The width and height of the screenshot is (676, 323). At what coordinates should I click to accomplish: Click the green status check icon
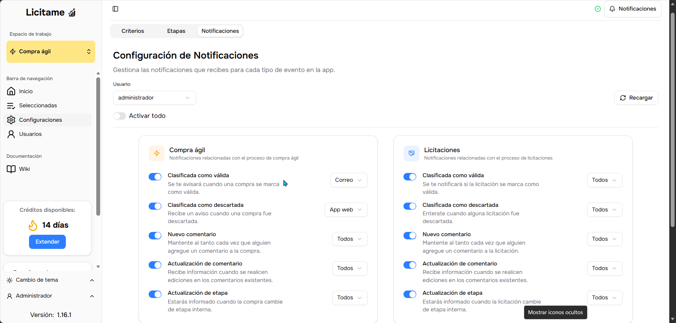[x=598, y=9]
